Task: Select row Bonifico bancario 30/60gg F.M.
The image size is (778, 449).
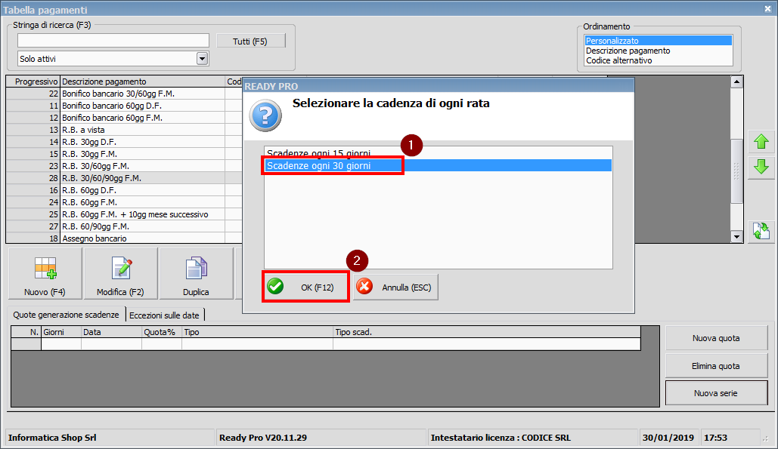Action: (x=124, y=94)
